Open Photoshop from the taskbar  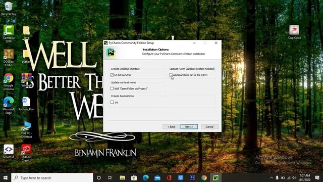click(192, 177)
